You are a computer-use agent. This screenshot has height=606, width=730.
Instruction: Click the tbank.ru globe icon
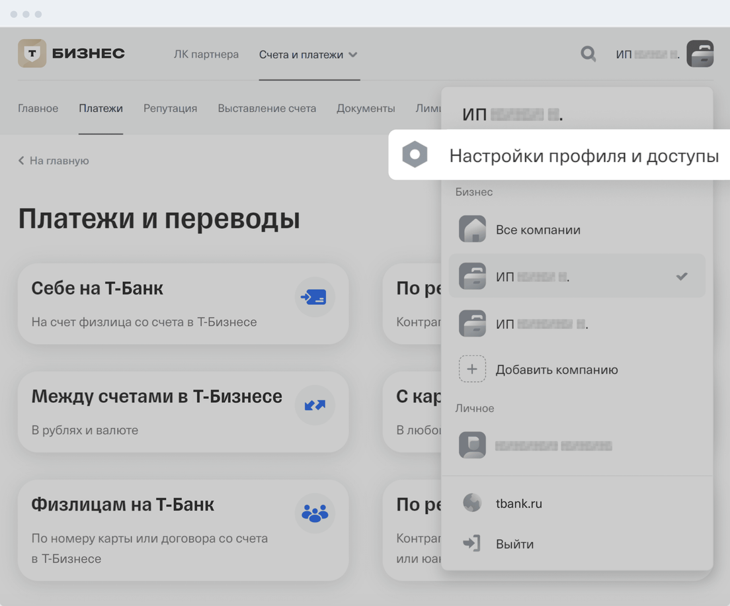pos(472,503)
